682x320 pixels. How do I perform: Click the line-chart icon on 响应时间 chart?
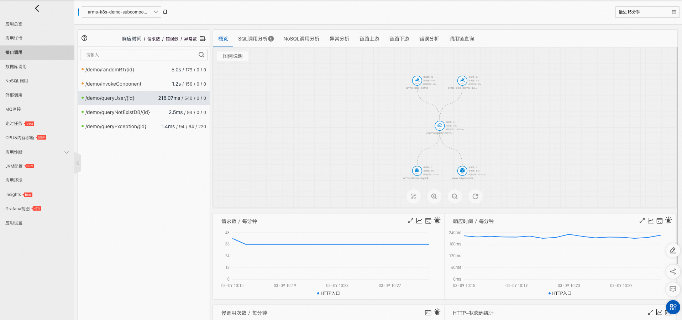coord(651,221)
